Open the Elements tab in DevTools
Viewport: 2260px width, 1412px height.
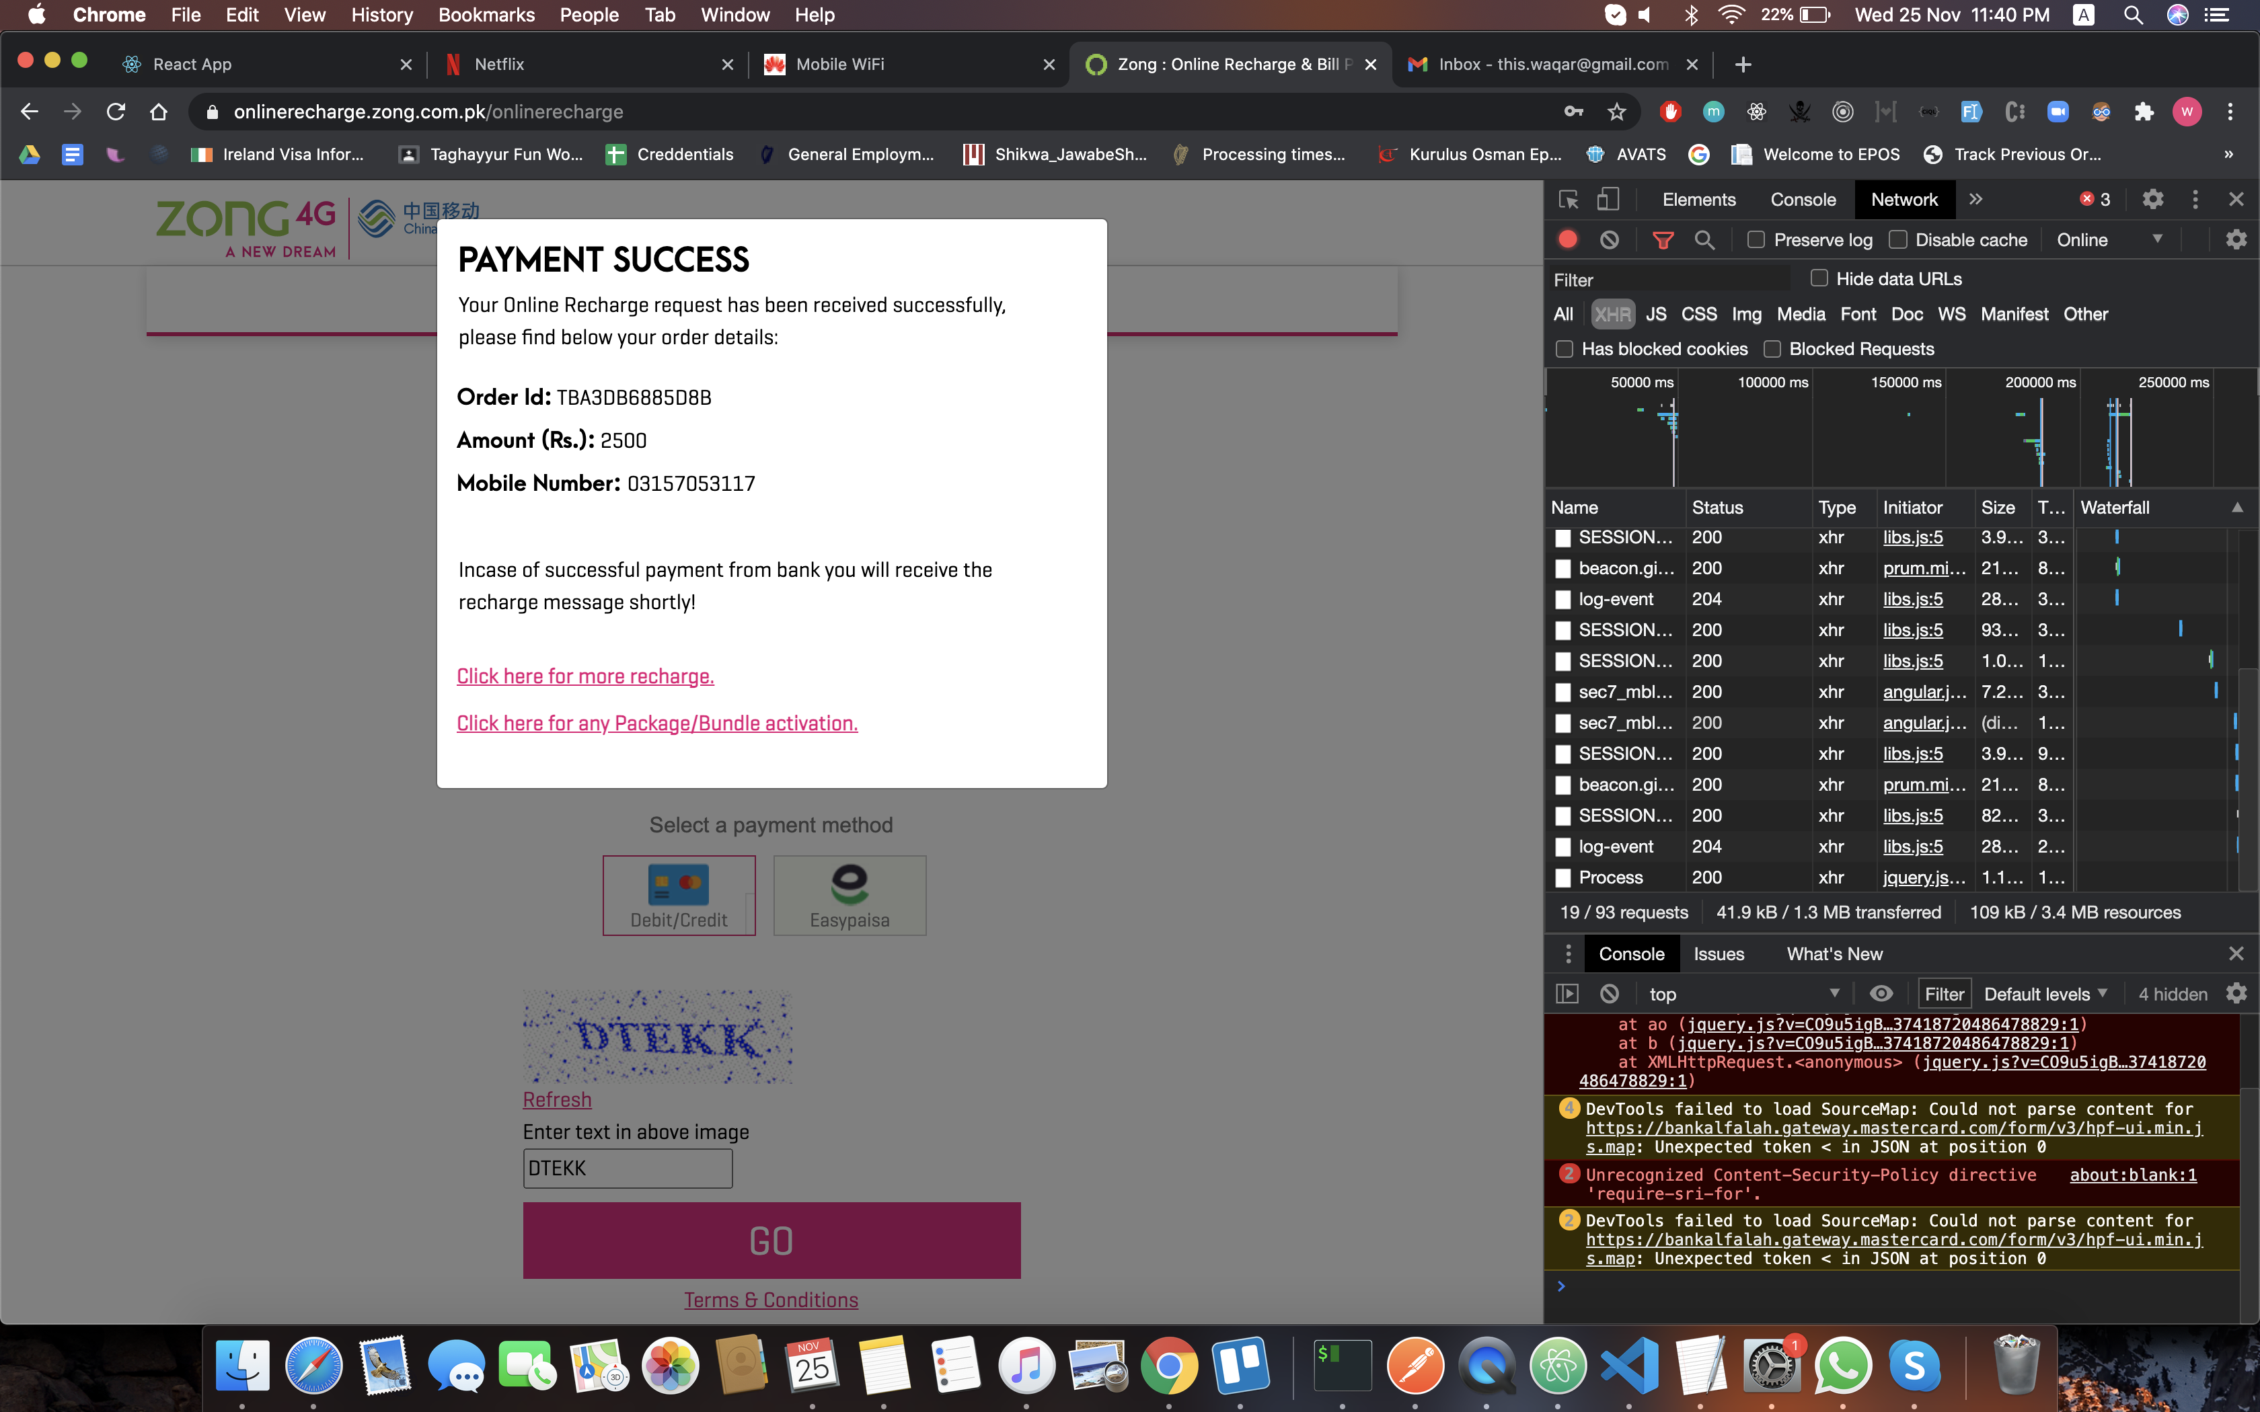(1699, 199)
